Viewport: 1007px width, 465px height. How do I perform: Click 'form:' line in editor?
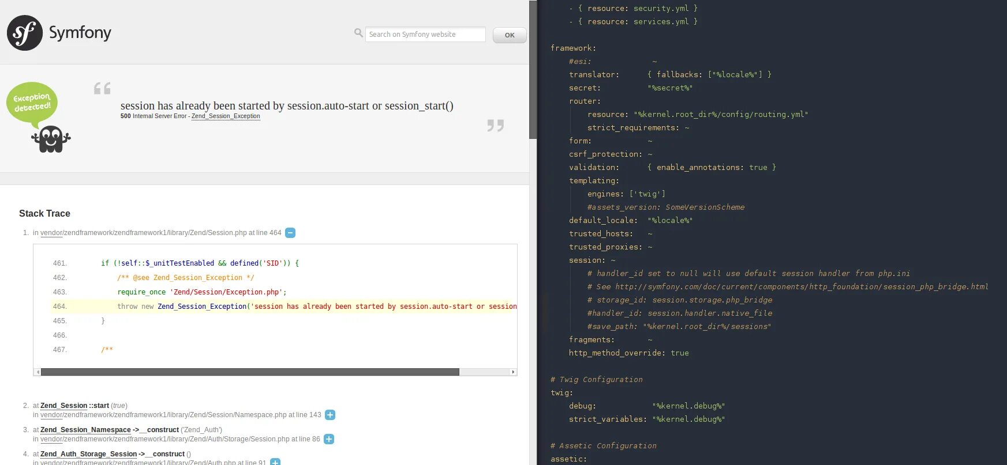tap(611, 141)
